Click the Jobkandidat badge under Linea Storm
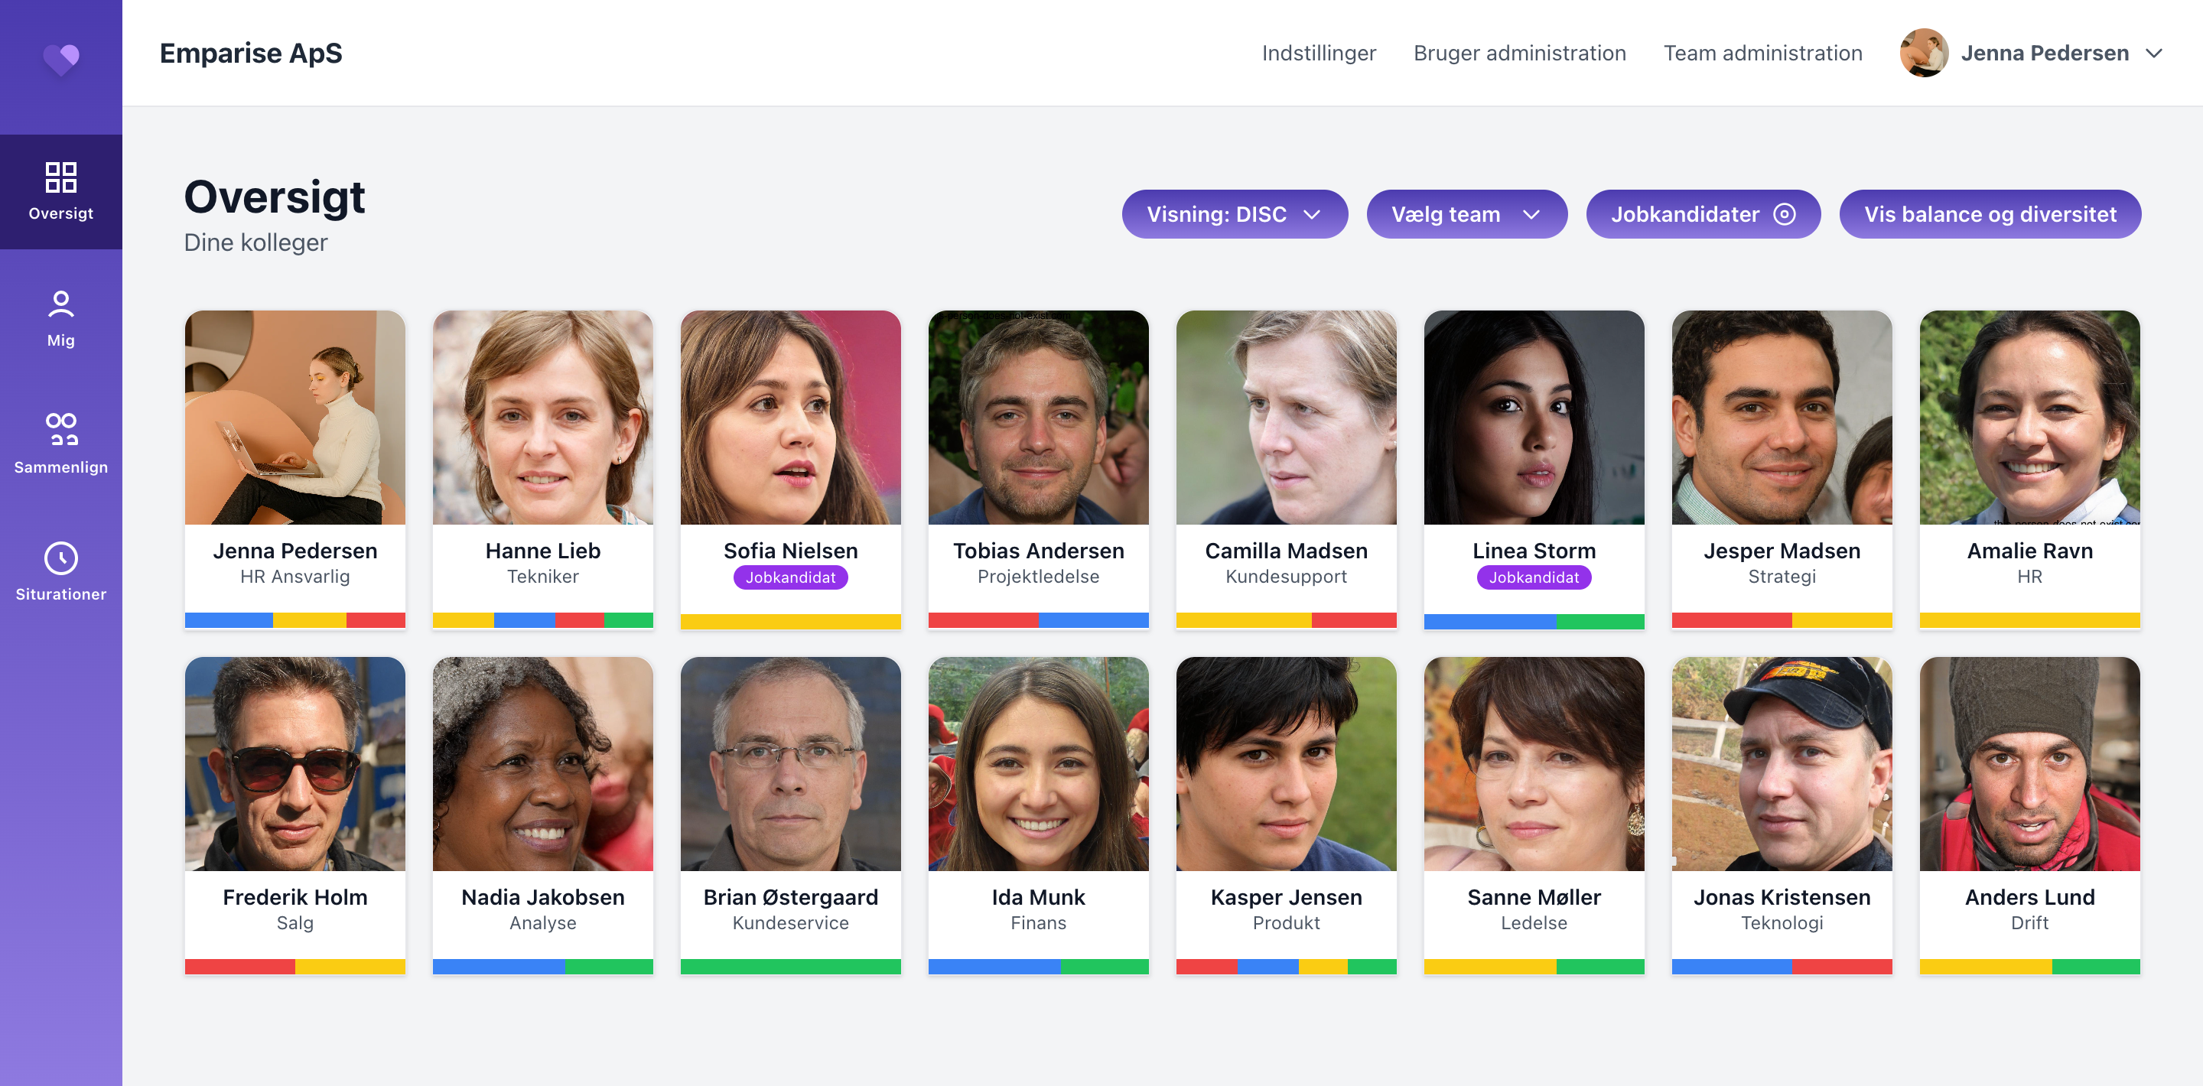The image size is (2203, 1086). click(1534, 577)
